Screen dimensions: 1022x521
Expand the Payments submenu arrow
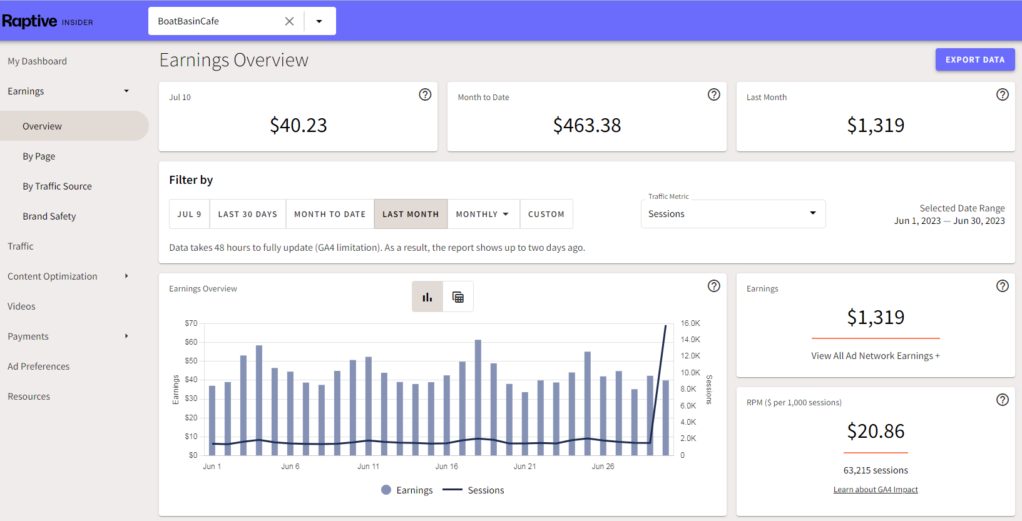(126, 336)
